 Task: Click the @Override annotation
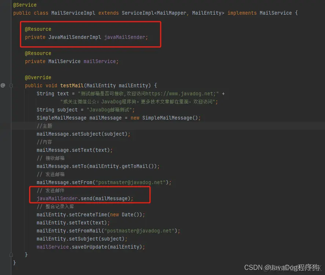pyautogui.click(x=38, y=78)
